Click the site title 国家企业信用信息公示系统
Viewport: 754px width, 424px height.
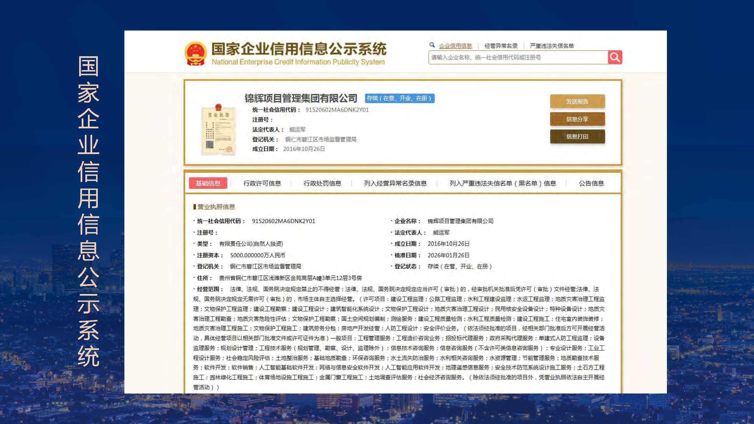pos(299,49)
